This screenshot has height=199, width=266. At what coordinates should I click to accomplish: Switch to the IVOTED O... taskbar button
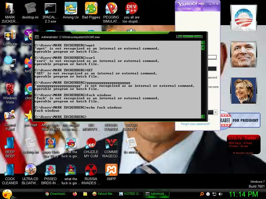point(130,194)
